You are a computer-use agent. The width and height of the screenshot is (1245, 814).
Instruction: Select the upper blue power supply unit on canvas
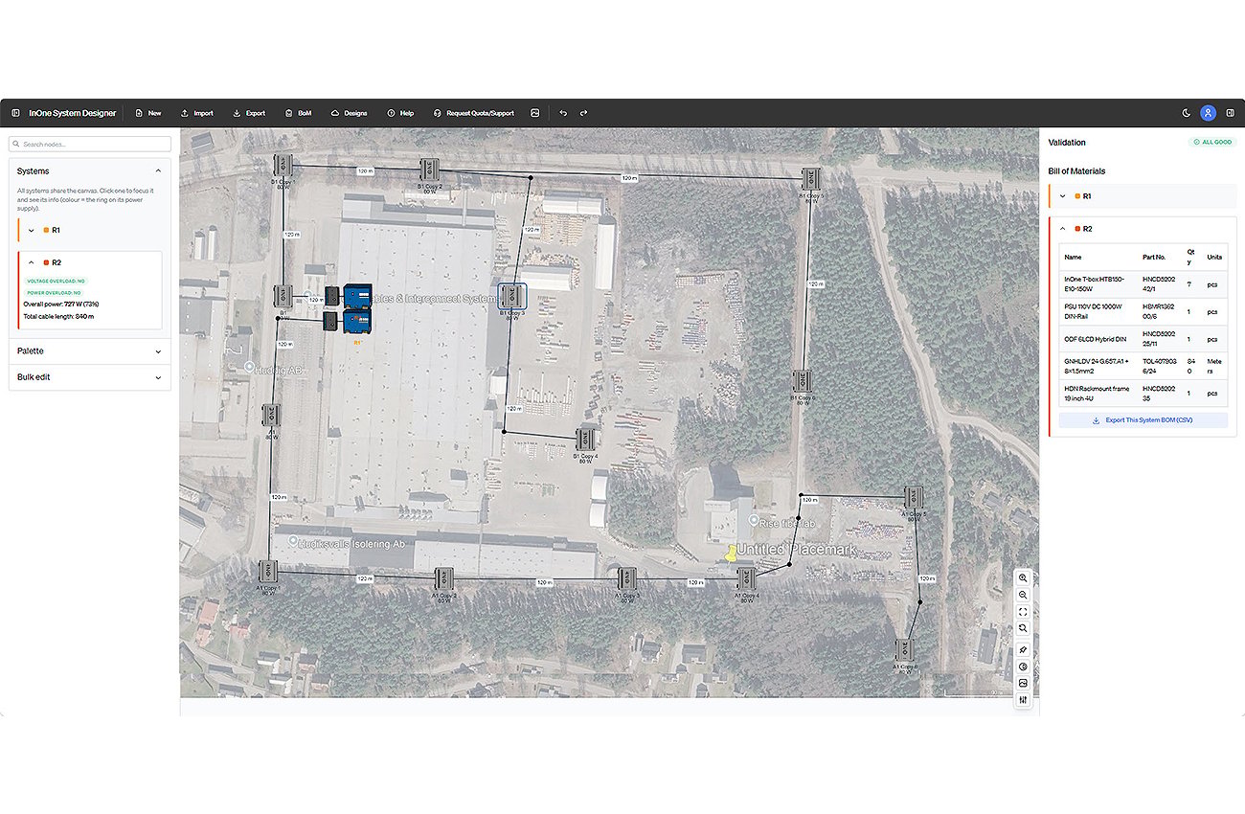pyautogui.click(x=357, y=296)
